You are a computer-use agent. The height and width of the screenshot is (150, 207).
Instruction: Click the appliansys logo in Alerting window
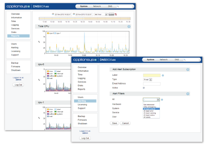point(85,60)
